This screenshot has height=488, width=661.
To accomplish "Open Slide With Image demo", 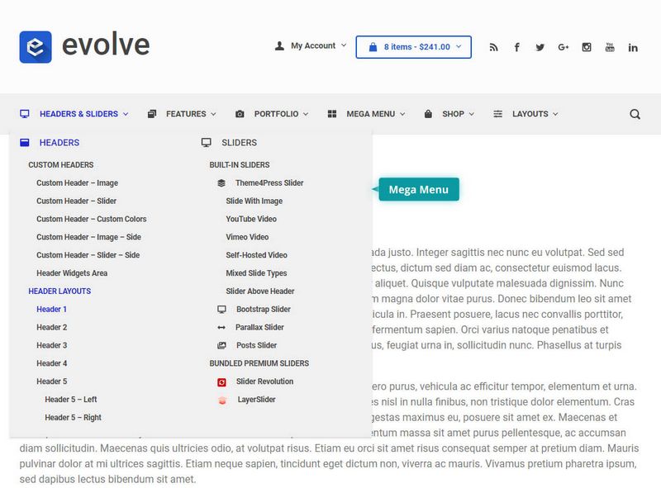I will tap(254, 201).
